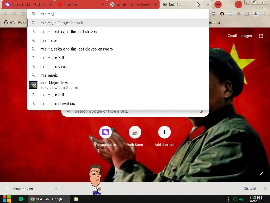Open the Extensions puzzle piece menu
This screenshot has width=270, height=203.
pyautogui.click(x=239, y=14)
